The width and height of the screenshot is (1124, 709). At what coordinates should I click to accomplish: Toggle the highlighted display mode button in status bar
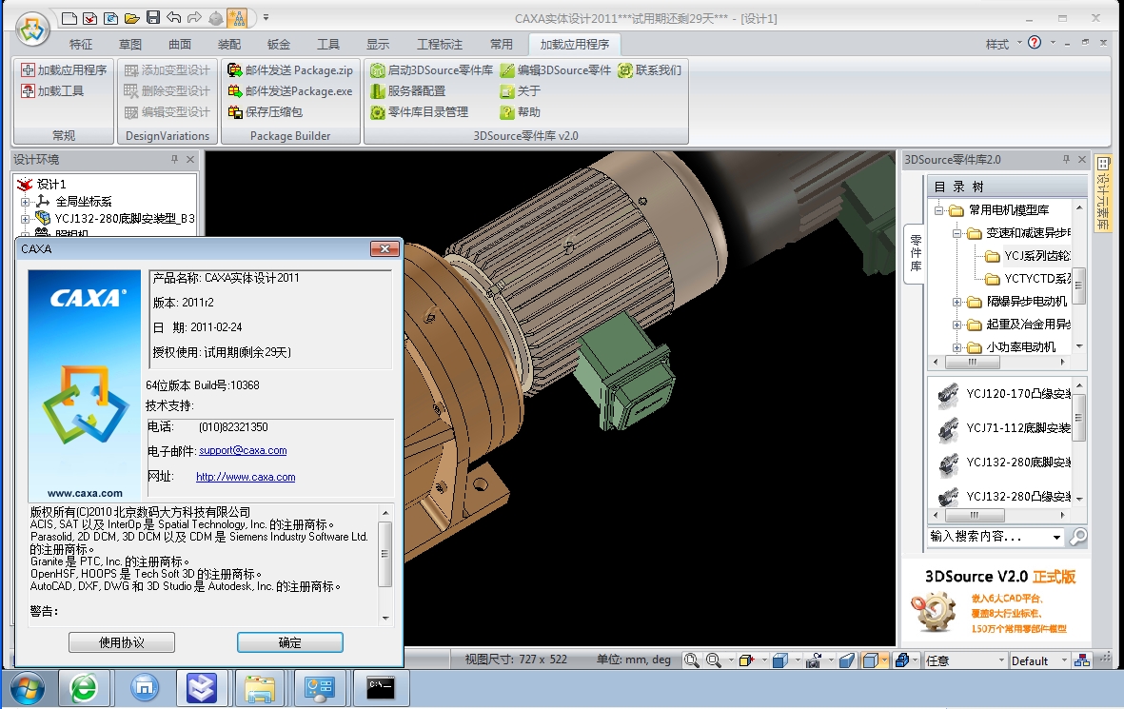869,660
